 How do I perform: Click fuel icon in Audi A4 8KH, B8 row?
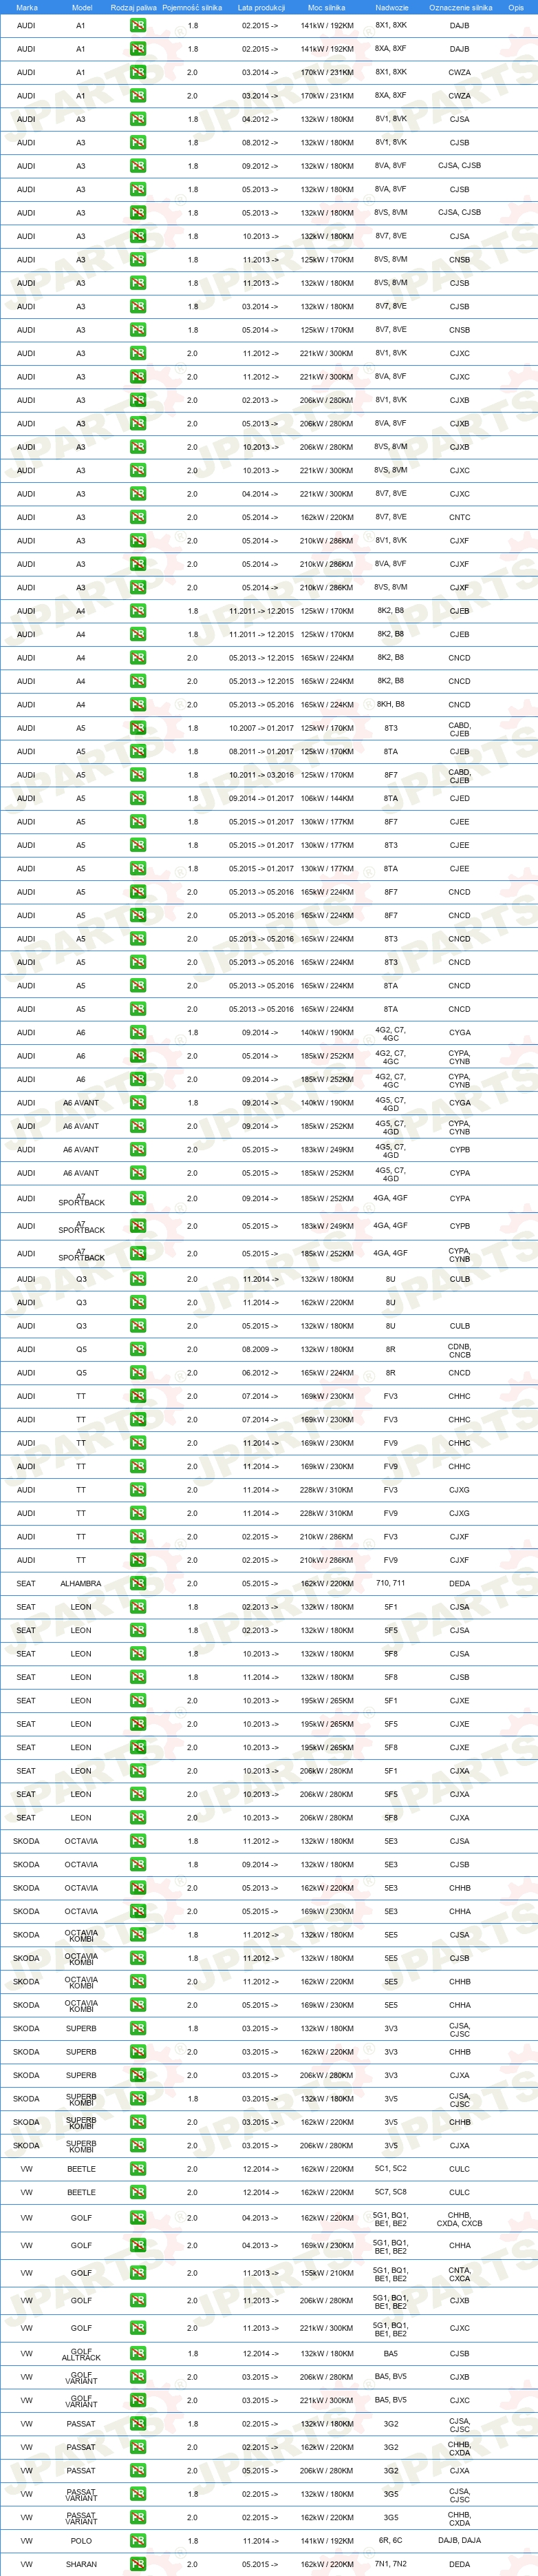(x=138, y=704)
